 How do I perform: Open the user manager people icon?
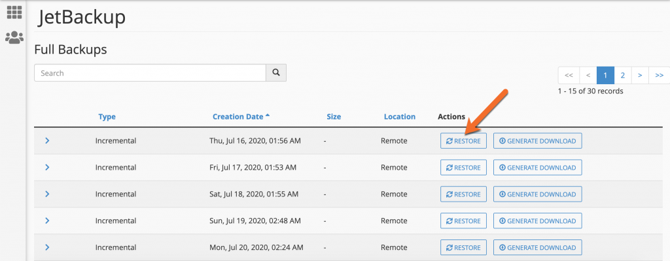pos(14,37)
